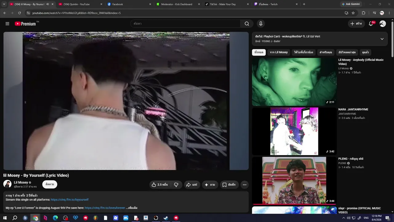The height and width of the screenshot is (222, 394).
Task: Open Chrome media controls icon
Action: point(374,13)
